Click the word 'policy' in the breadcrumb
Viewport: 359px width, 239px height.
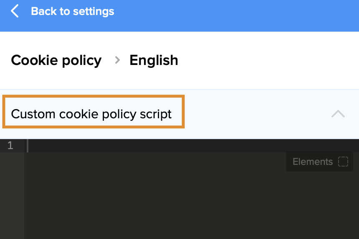[x=81, y=60]
